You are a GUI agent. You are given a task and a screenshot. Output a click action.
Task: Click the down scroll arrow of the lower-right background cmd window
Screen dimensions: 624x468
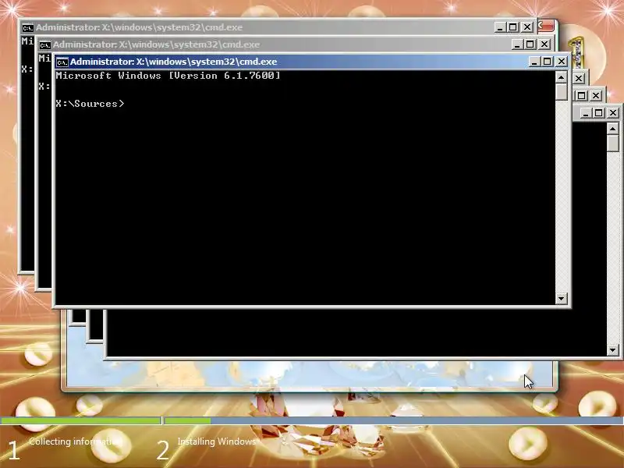tap(613, 350)
